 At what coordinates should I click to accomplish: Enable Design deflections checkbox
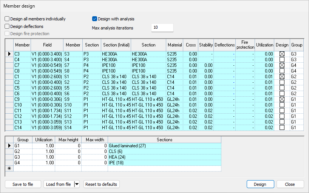7,26
